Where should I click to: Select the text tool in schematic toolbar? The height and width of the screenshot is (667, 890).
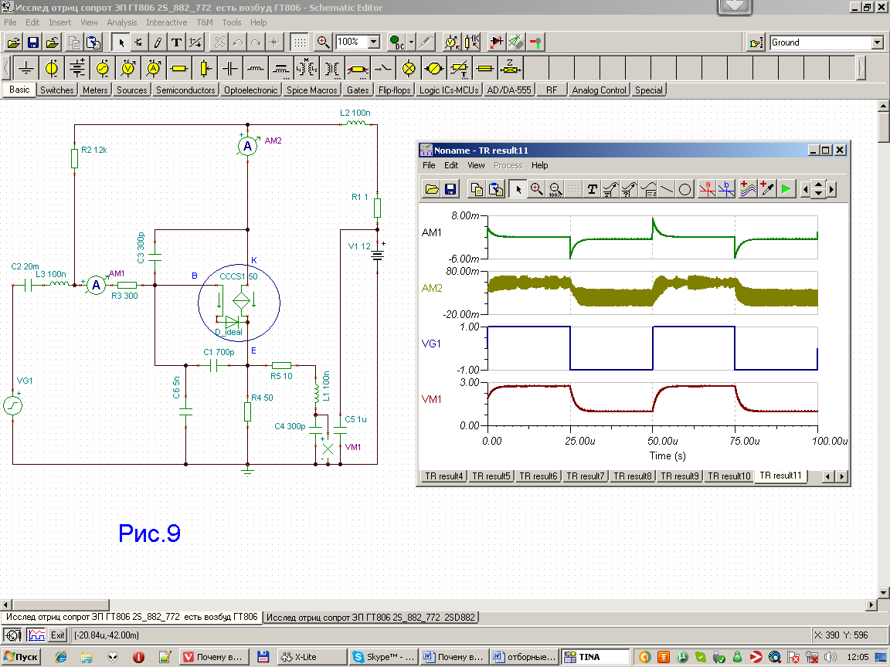(176, 42)
